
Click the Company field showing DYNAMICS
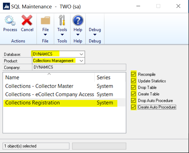click(79, 67)
